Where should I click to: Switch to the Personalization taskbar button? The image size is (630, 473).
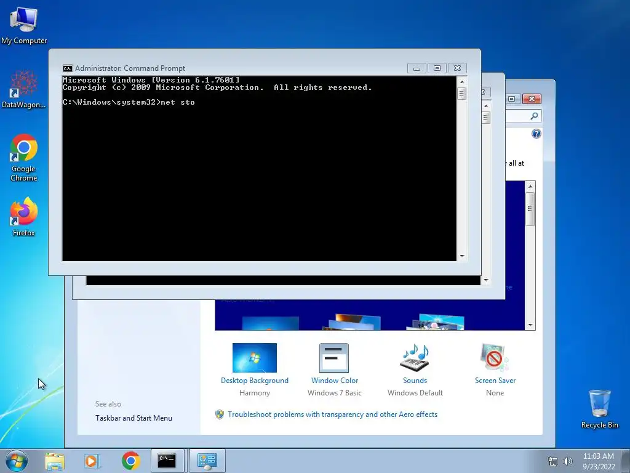(207, 461)
